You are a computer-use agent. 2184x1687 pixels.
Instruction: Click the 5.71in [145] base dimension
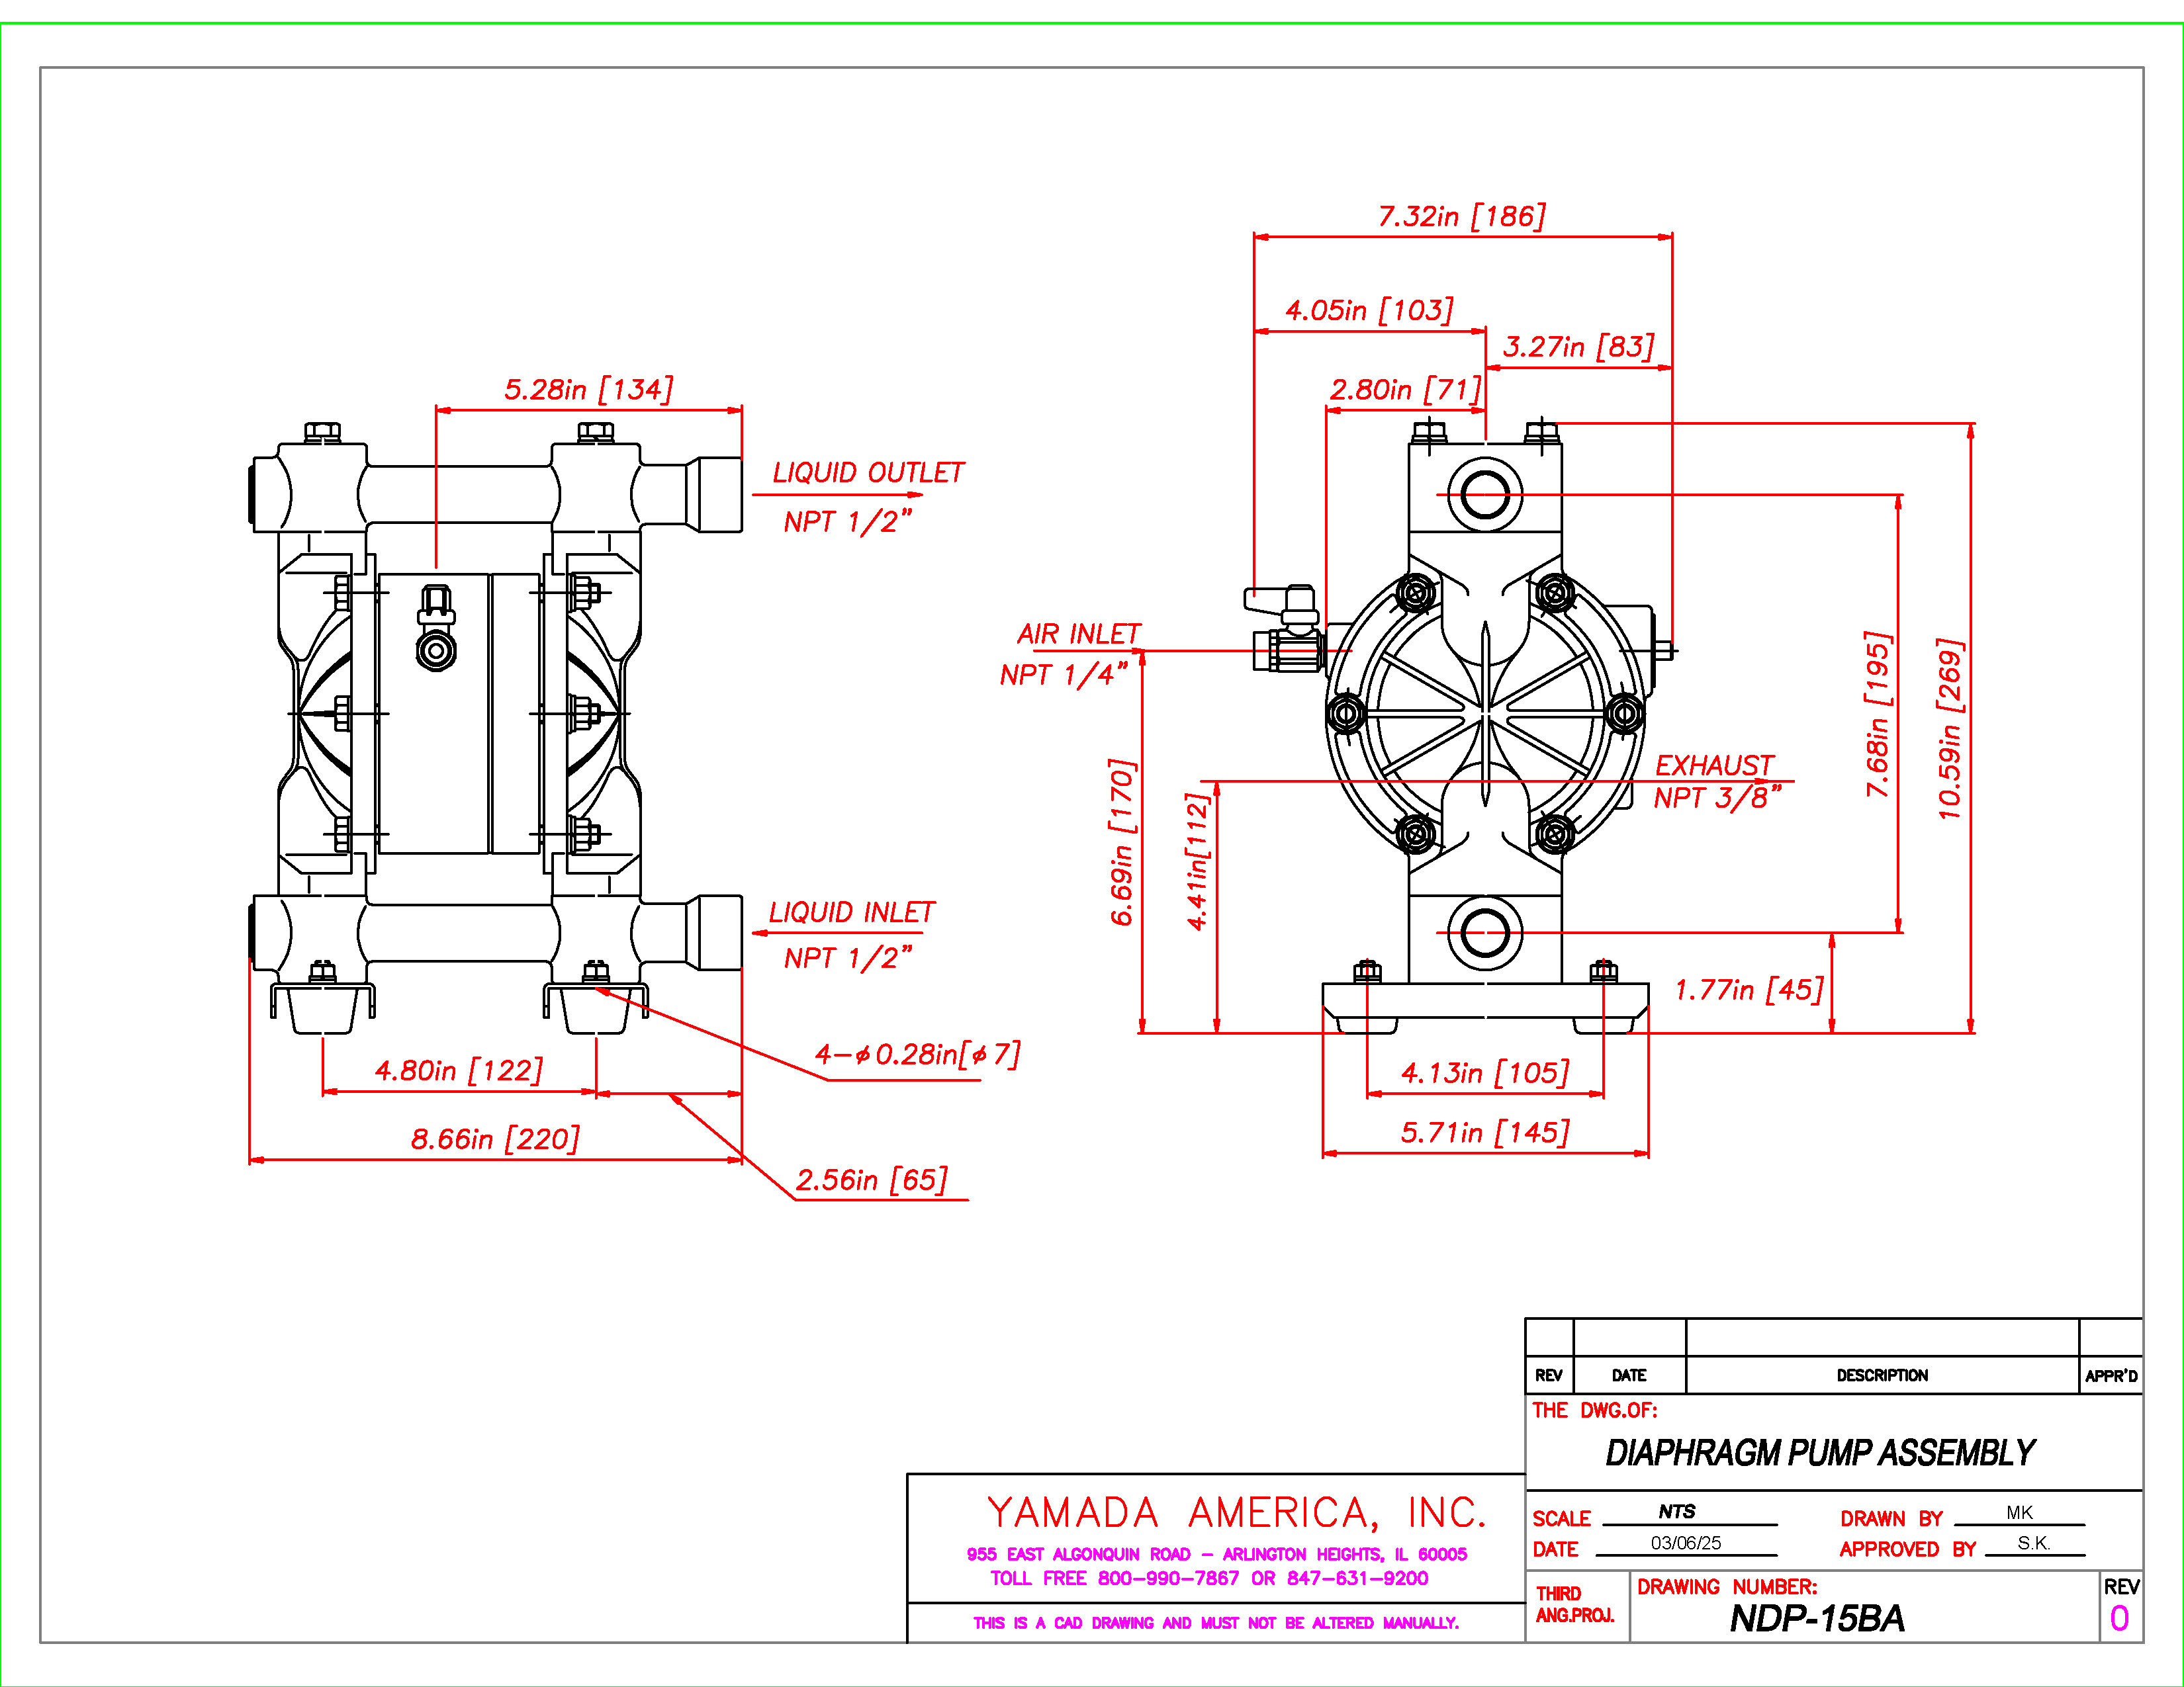(x=1484, y=1133)
